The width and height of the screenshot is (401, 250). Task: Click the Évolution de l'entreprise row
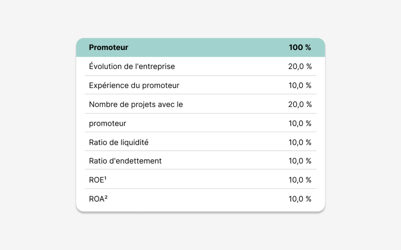tap(200, 66)
